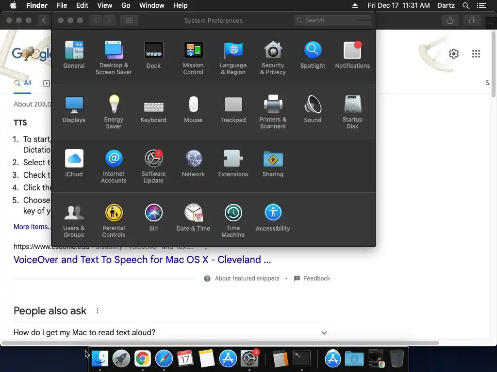Click the browser back button behind preferences
Image resolution: width=497 pixels, height=372 pixels.
point(44,20)
